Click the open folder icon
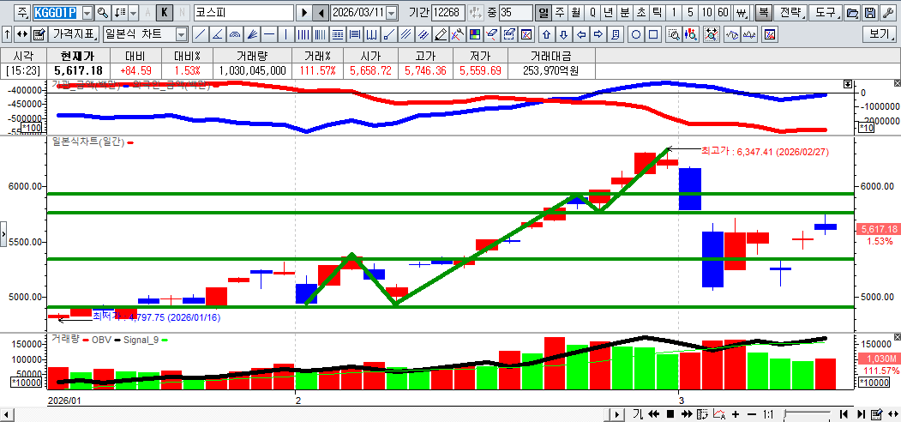This screenshot has height=422, width=901. [x=852, y=13]
